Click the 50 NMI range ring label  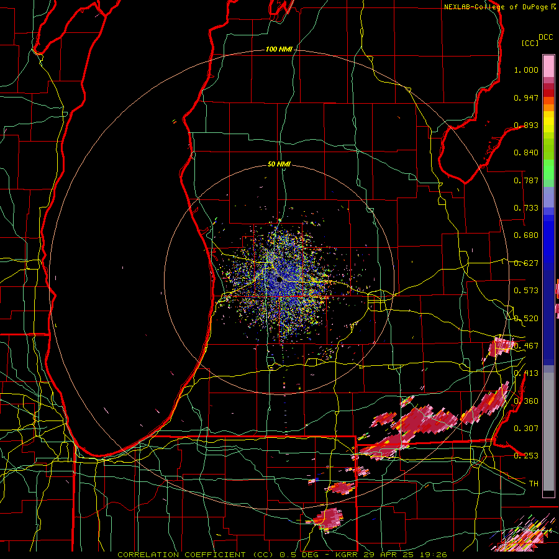(279, 164)
